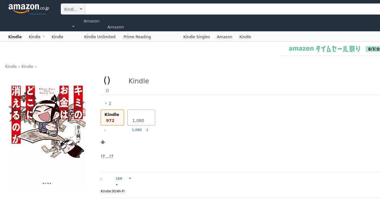The width and height of the screenshot is (380, 199).
Task: Focus the main search text field
Action: [x=232, y=9]
